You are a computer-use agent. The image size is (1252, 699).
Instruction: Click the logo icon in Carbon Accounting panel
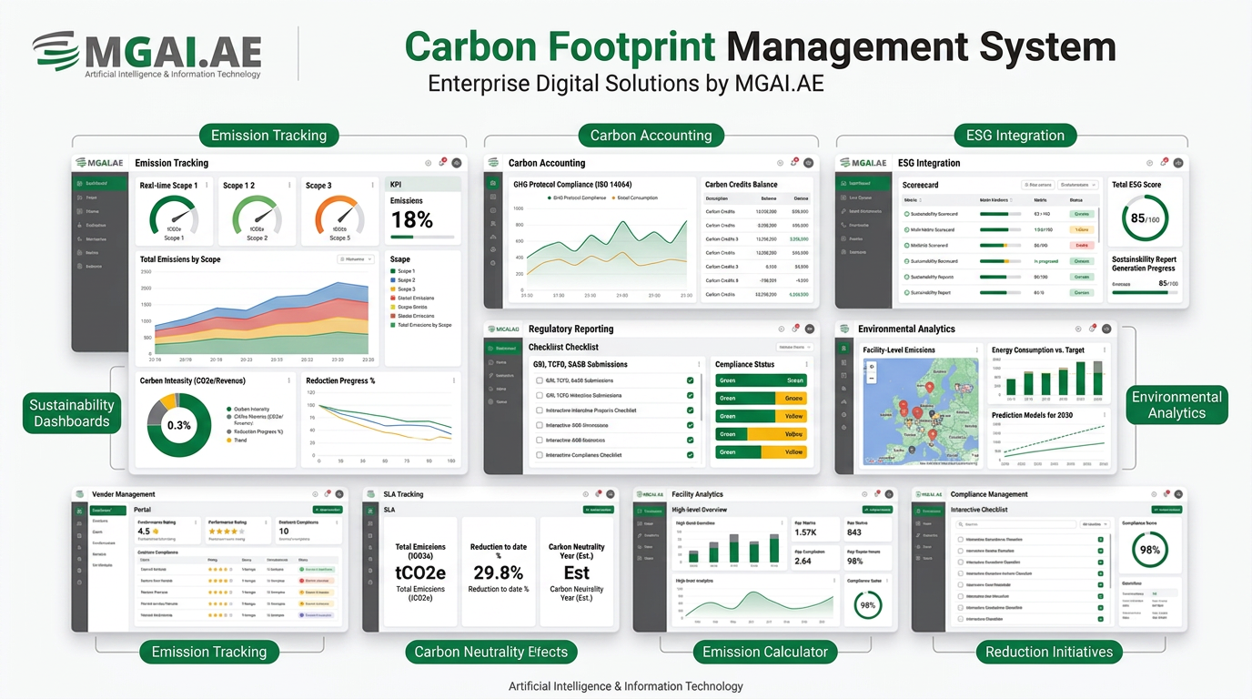tap(493, 162)
